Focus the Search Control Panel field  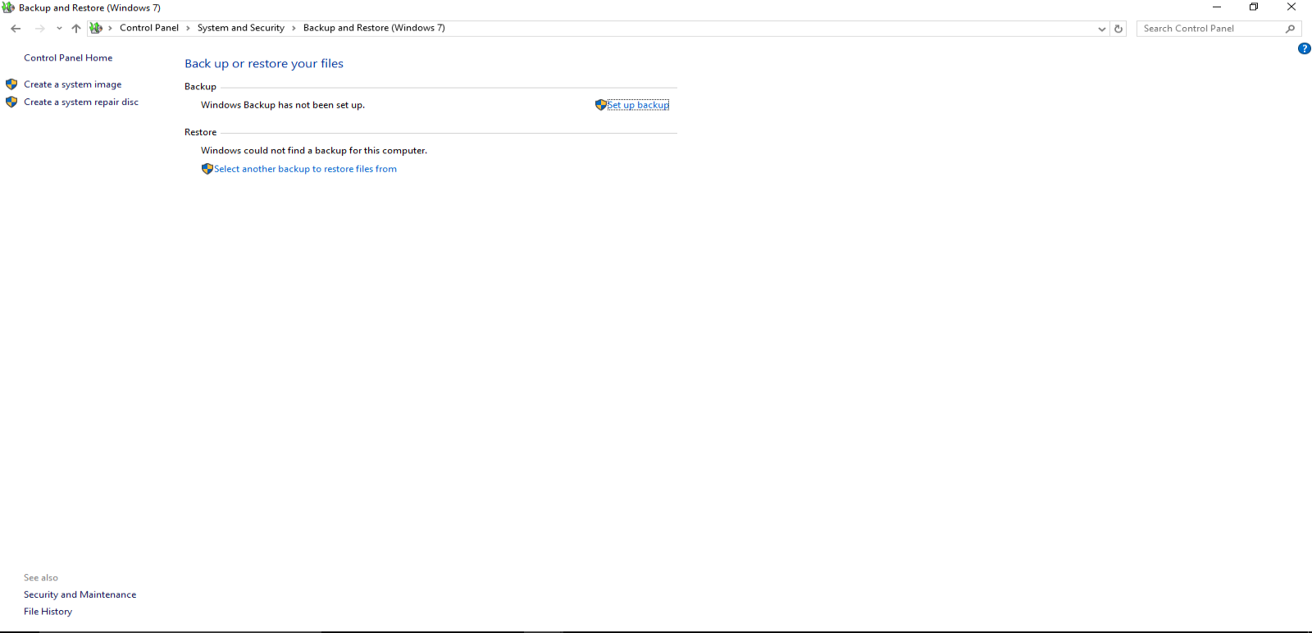click(x=1210, y=29)
